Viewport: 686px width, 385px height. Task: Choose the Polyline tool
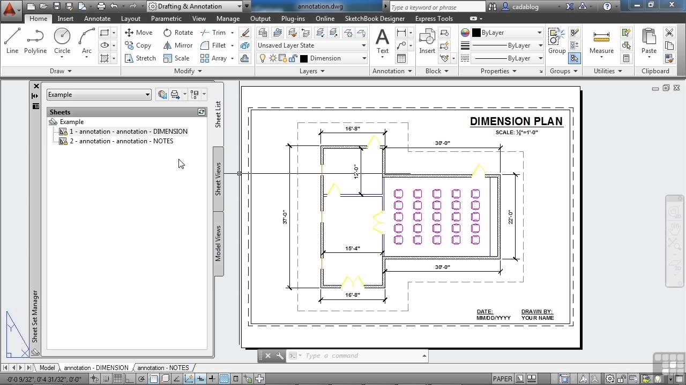tap(35, 42)
